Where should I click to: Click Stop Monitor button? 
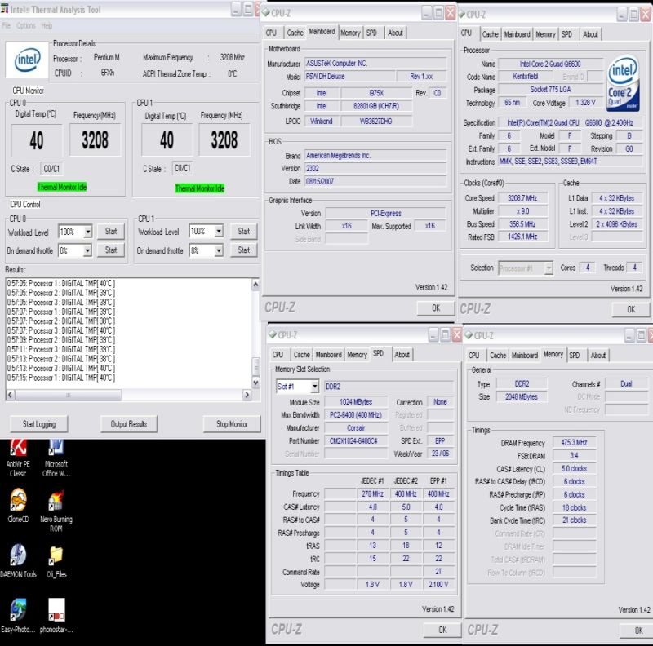(x=232, y=424)
